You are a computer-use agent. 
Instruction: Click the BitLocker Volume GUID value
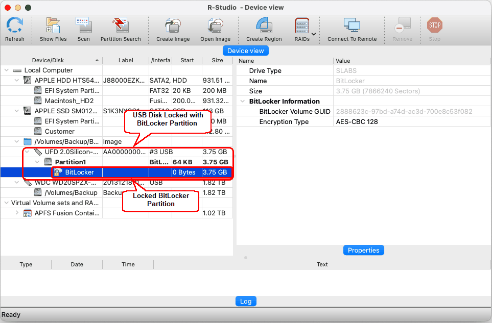coord(404,112)
